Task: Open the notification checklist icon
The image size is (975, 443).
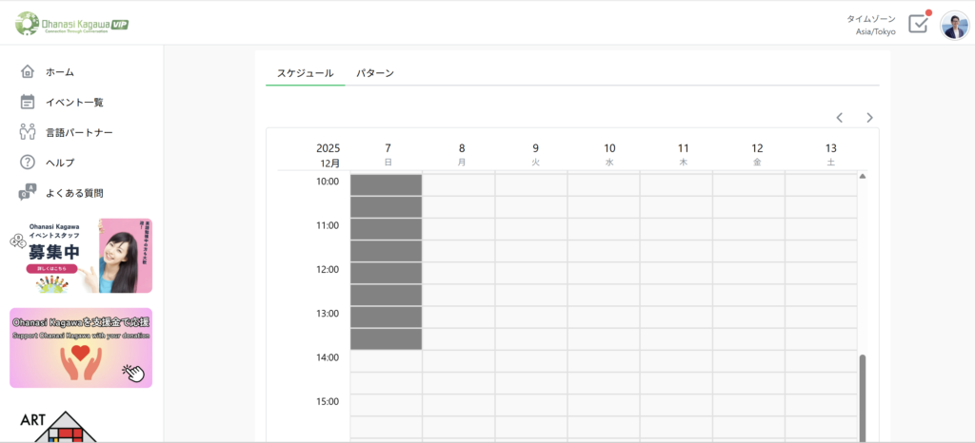Action: [918, 24]
